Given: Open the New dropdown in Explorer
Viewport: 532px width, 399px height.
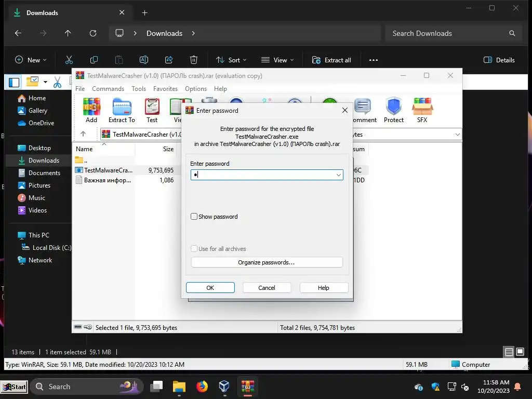Looking at the screenshot, I should (x=31, y=60).
